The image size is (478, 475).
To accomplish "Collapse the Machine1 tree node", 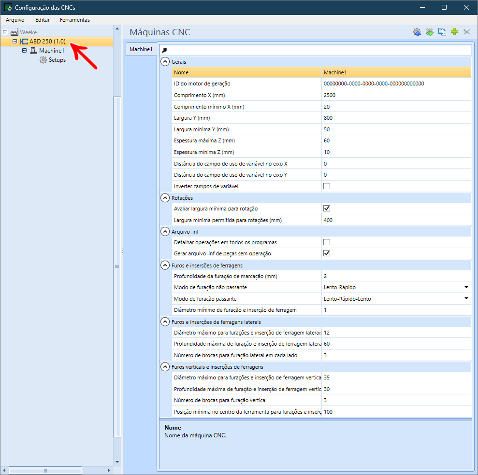I will pyautogui.click(x=24, y=51).
